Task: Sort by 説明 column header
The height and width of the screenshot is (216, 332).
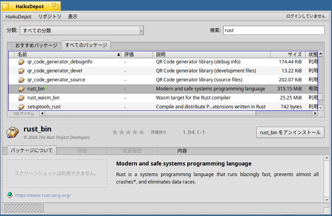Action: coord(211,55)
